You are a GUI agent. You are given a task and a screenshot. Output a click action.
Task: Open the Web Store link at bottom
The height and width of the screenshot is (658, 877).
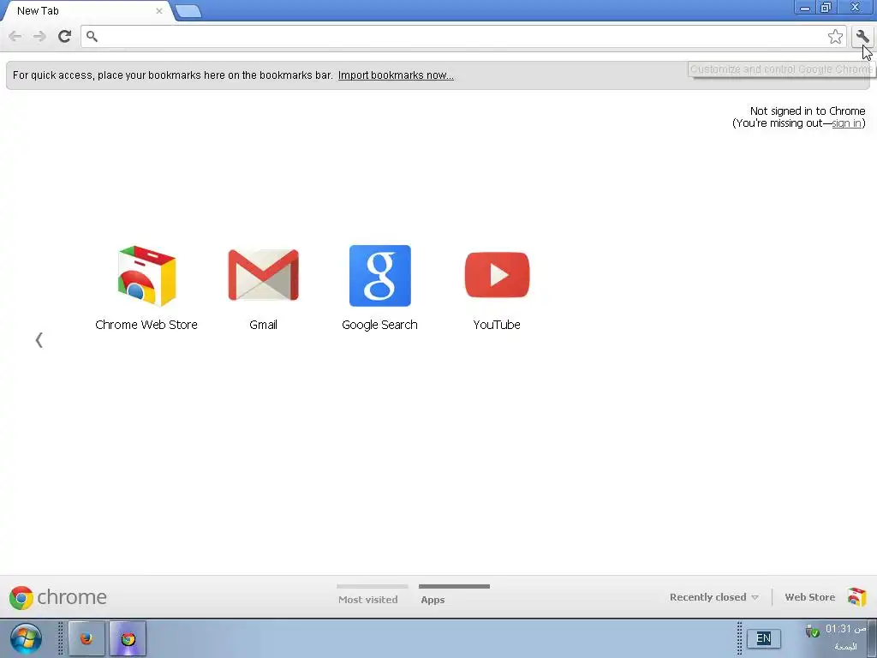(x=810, y=597)
